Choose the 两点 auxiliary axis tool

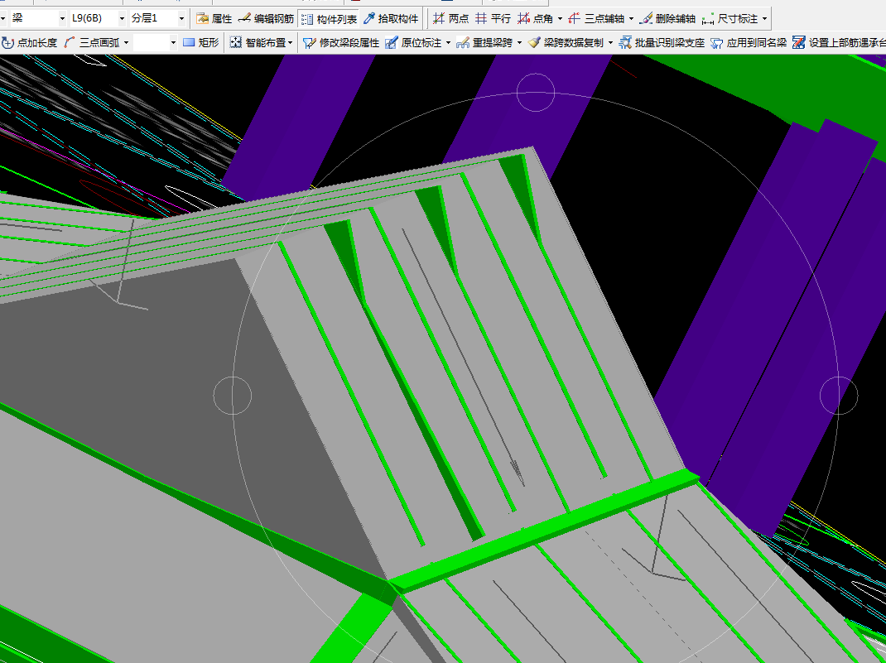[450, 19]
